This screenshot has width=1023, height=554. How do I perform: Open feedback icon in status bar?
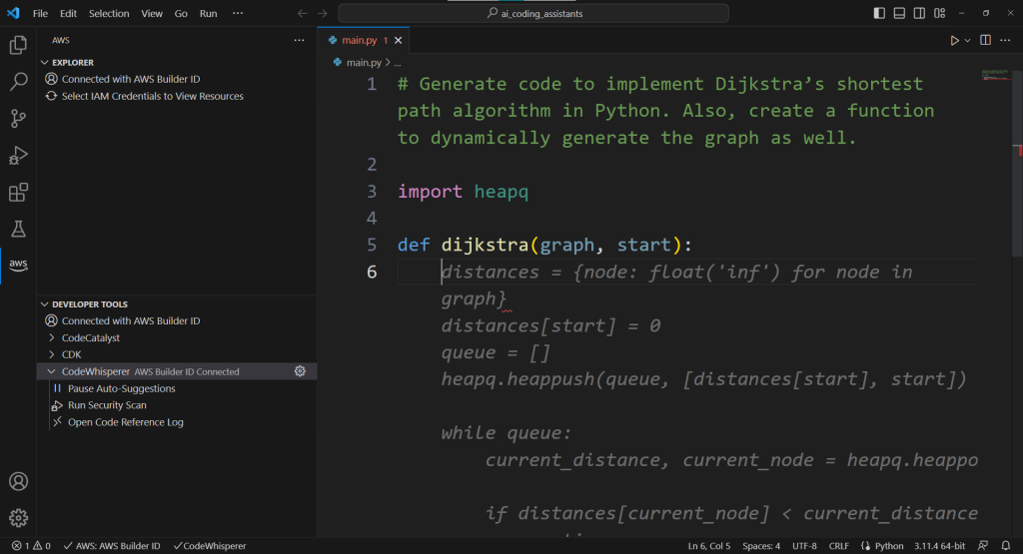pyautogui.click(x=983, y=546)
